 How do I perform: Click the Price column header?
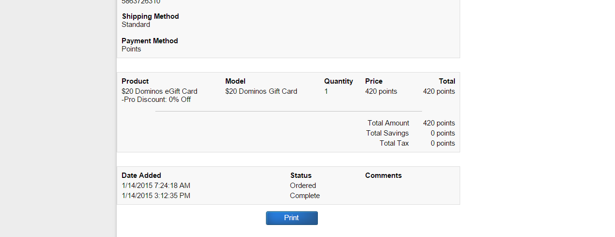point(374,81)
